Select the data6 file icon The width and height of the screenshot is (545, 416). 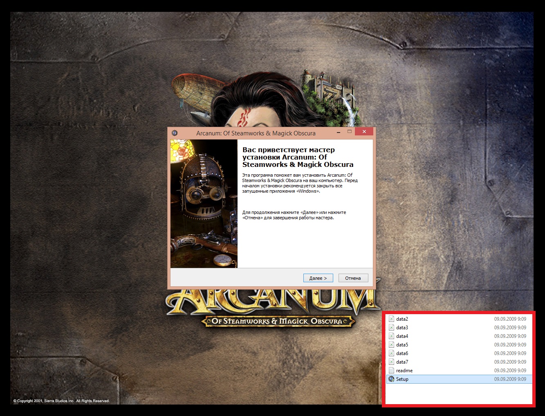[391, 353]
